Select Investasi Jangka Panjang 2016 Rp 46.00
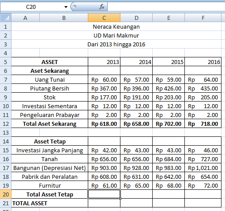The width and height of the screenshot is (225, 211). point(203,150)
